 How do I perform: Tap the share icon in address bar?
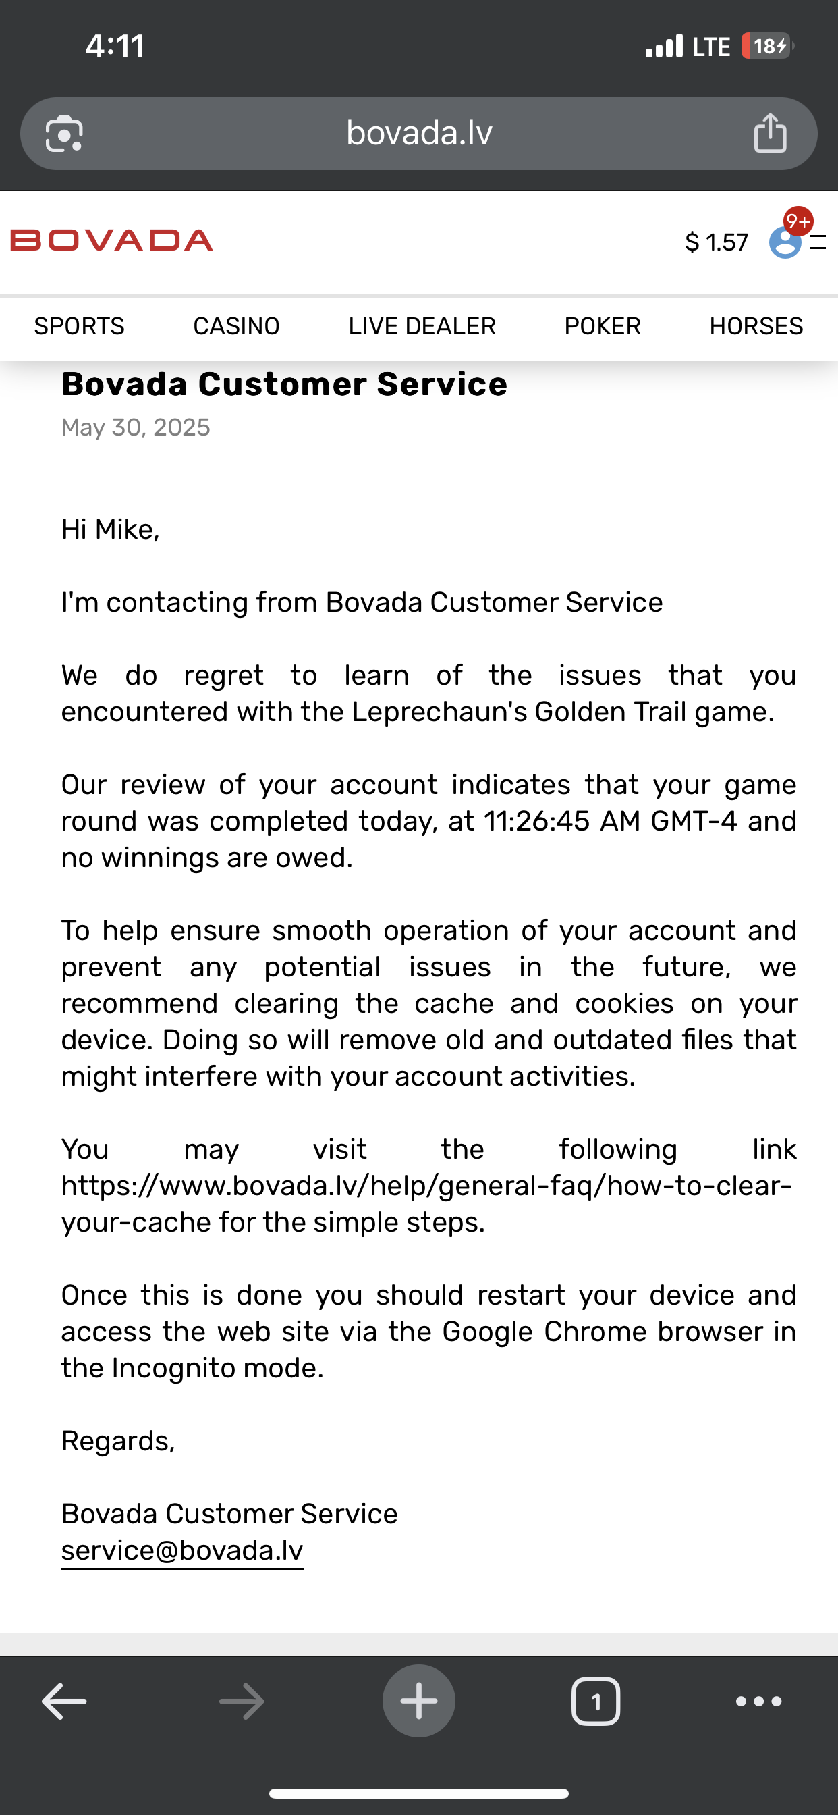point(770,133)
